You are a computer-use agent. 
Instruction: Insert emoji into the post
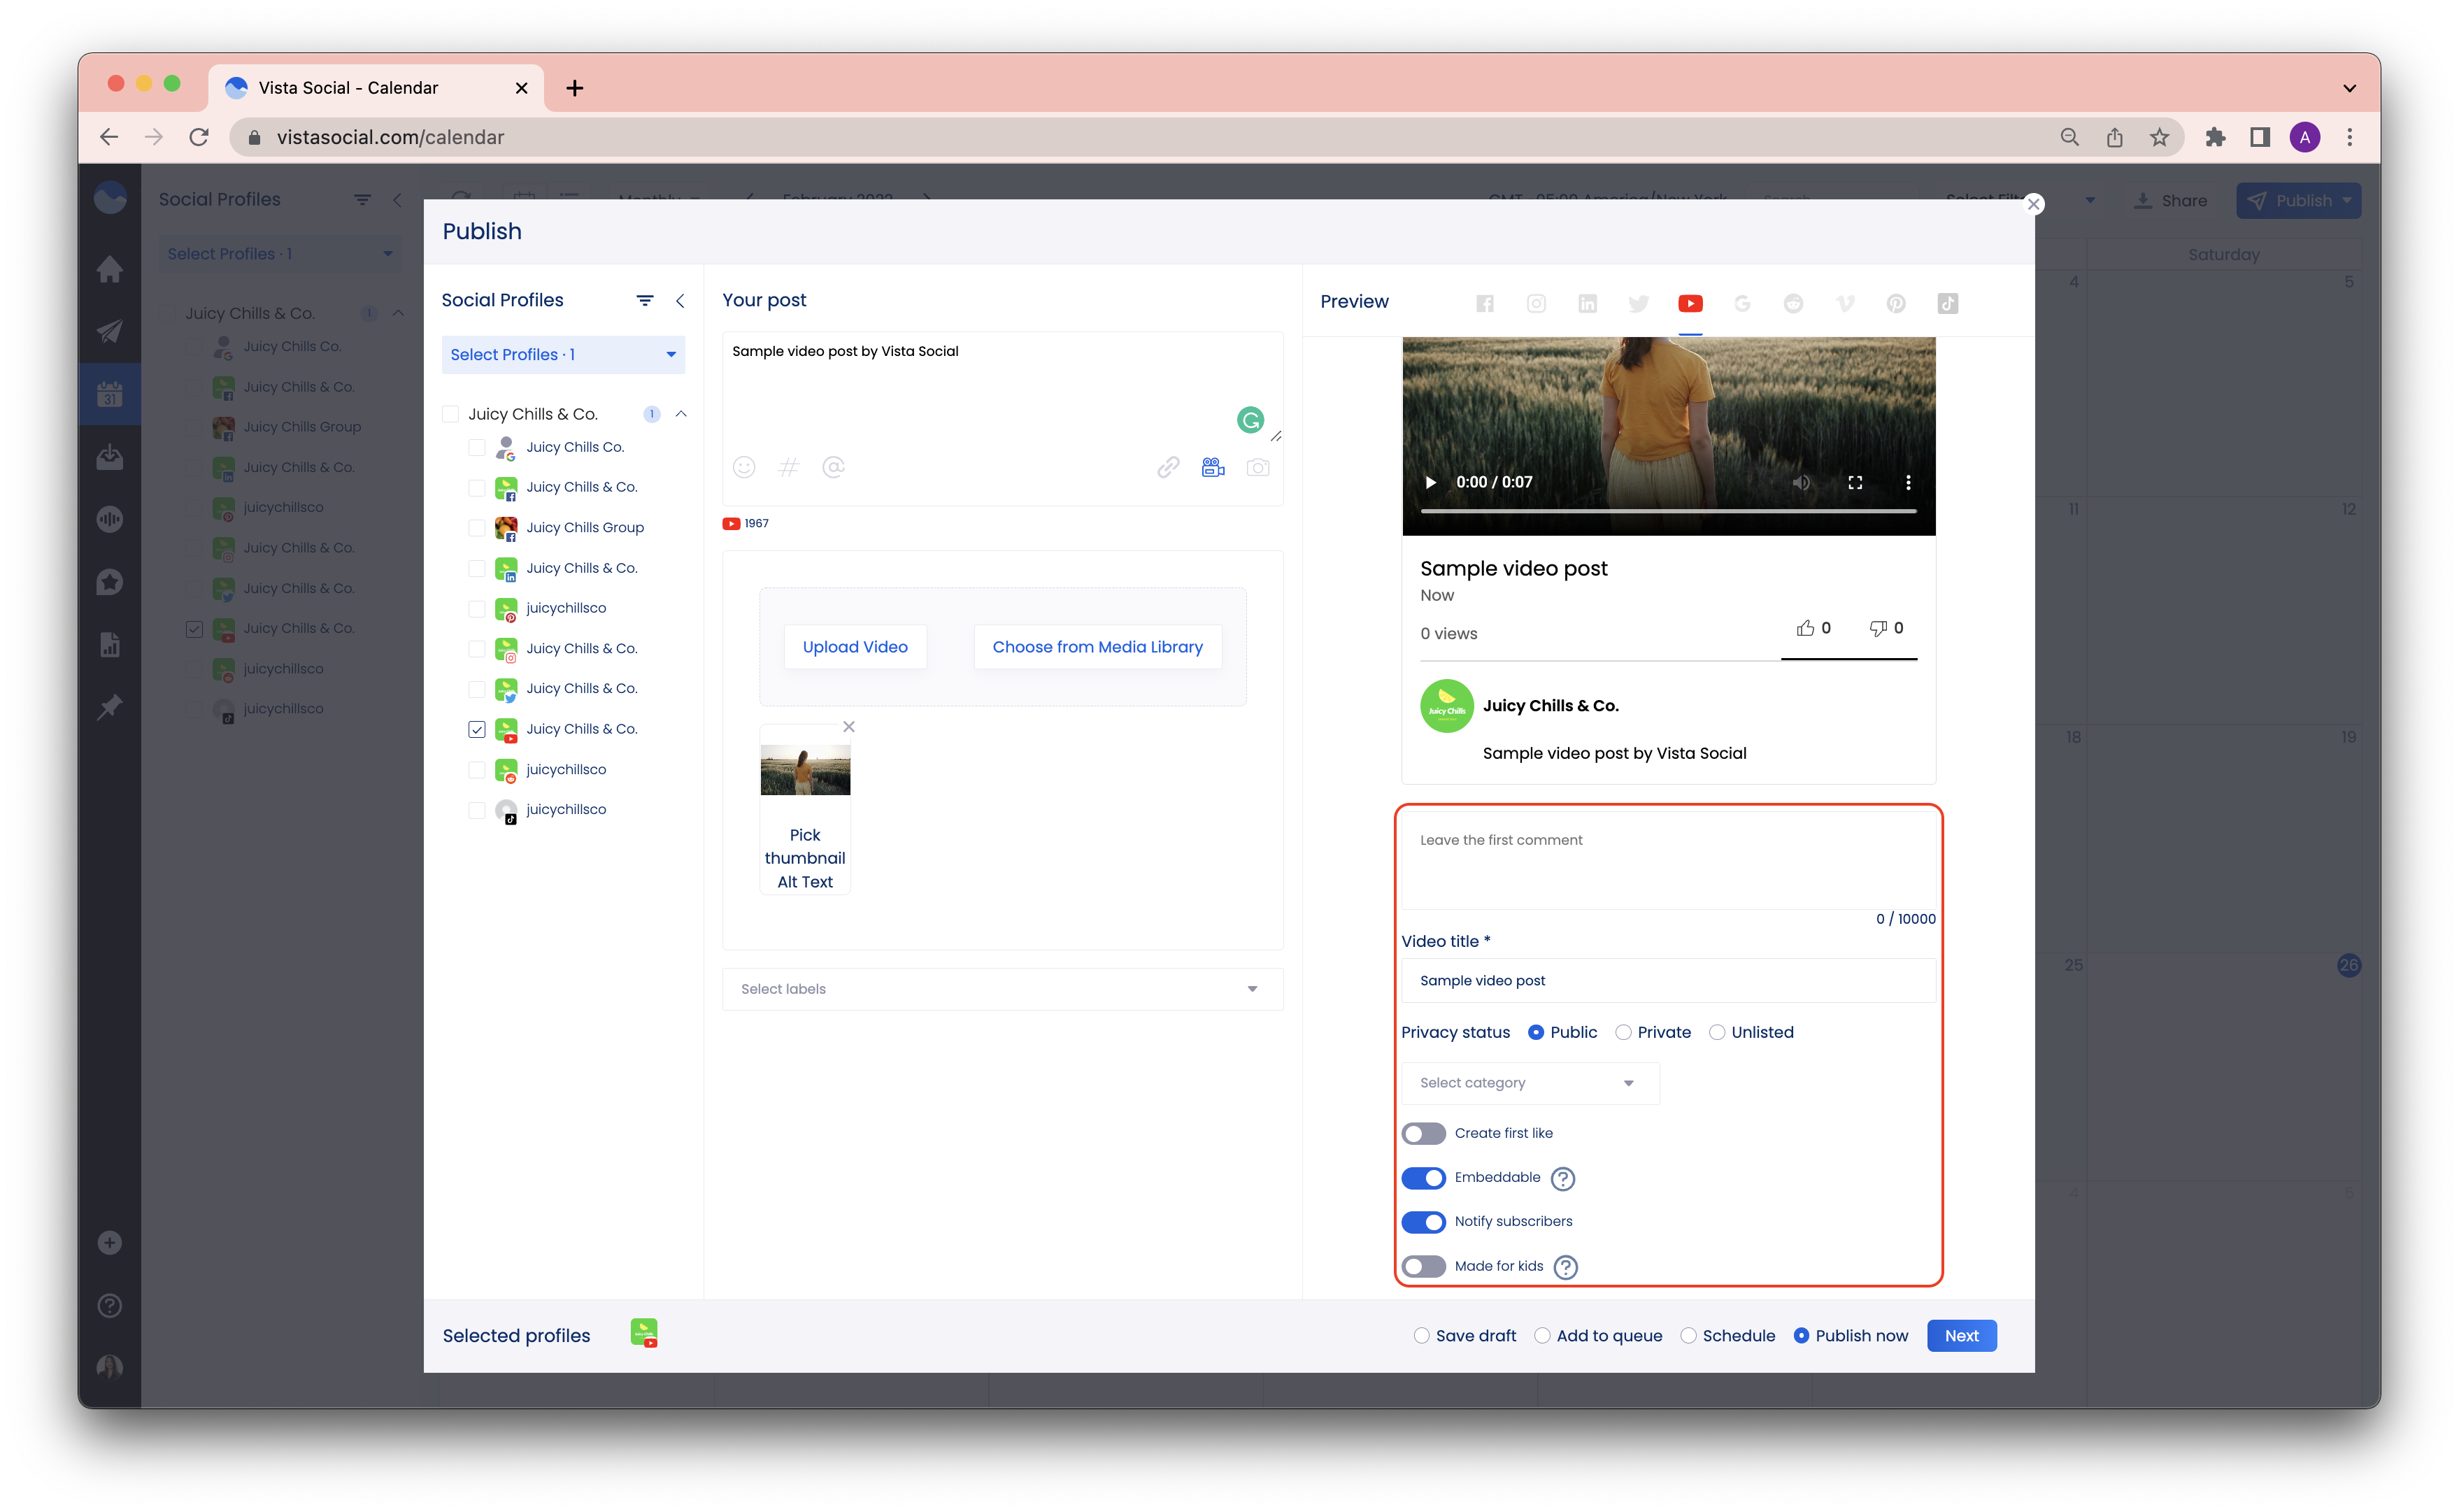(743, 467)
